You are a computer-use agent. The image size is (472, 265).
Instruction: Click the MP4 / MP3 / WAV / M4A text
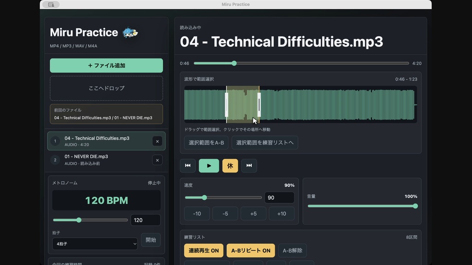click(73, 46)
